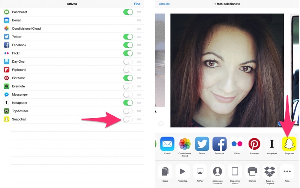Copy the photo with the Copia icon
The image size is (300, 188).
pos(165,171)
